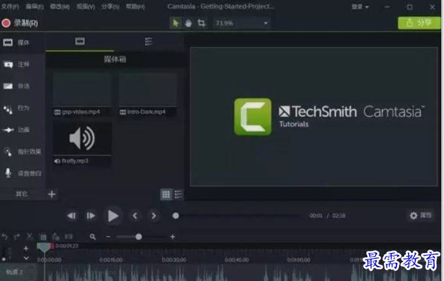The width and height of the screenshot is (444, 281).
Task: Click the Cut scissors icon
Action: [x=29, y=237]
